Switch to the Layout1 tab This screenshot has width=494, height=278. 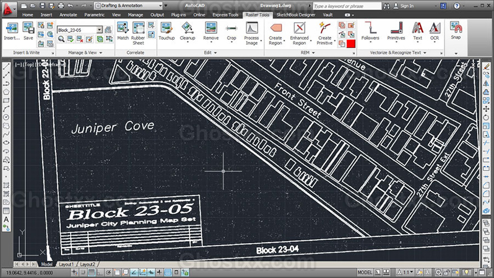pyautogui.click(x=66, y=264)
